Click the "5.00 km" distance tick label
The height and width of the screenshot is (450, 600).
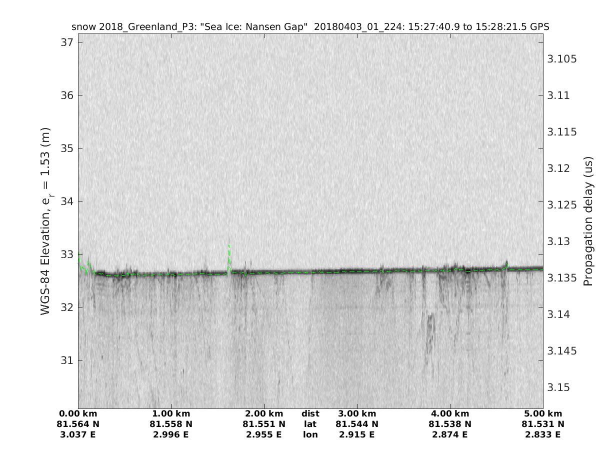(543, 414)
